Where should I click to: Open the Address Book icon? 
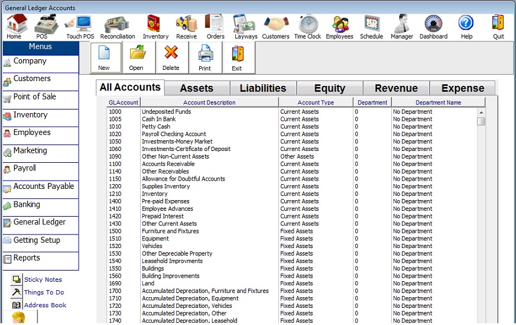(16, 305)
